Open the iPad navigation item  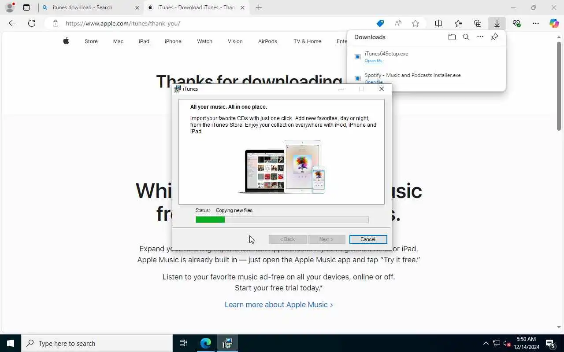click(144, 41)
